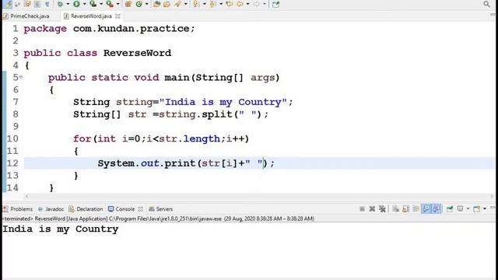
Task: Click the Coverage run icon
Action: click(x=93, y=4)
